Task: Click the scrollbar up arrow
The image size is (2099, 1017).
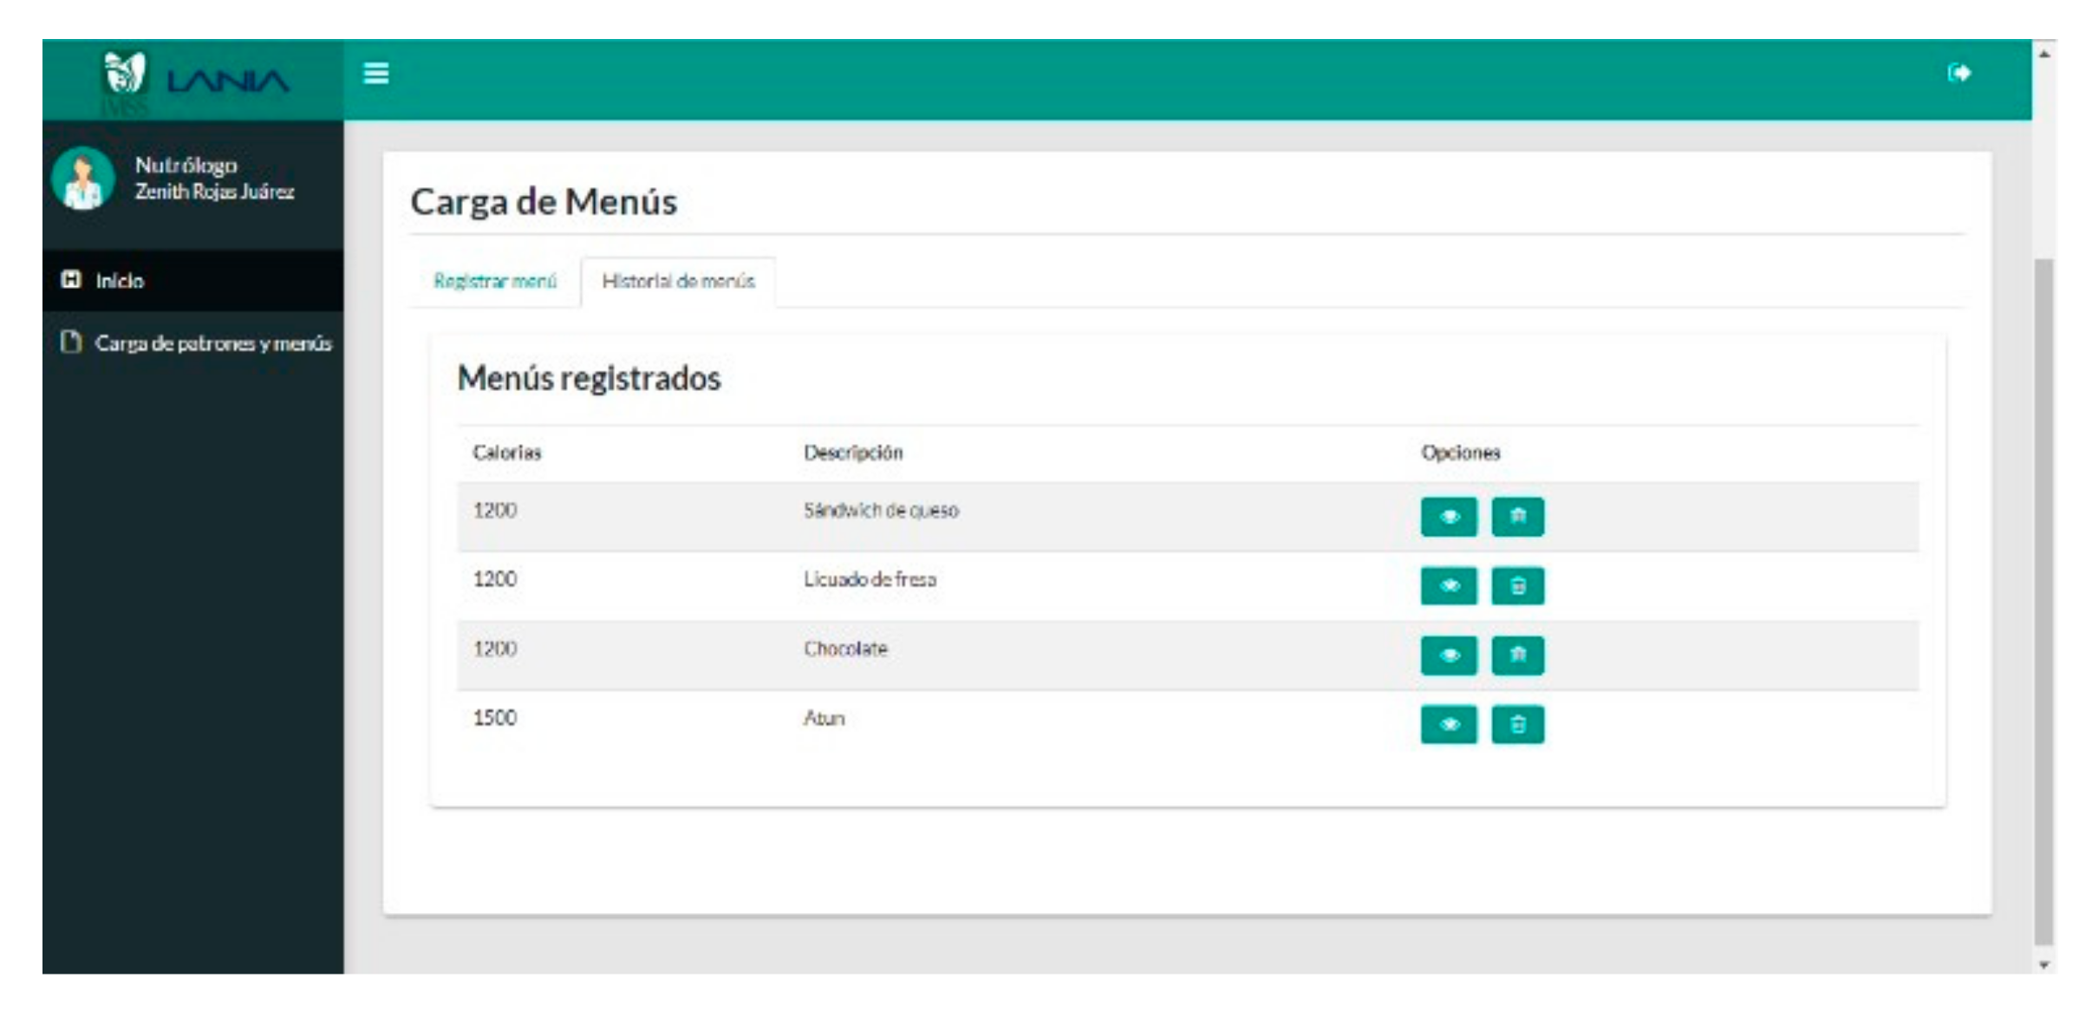Action: coord(2044,54)
